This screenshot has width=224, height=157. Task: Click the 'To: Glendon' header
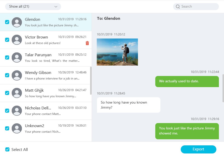[109, 18]
